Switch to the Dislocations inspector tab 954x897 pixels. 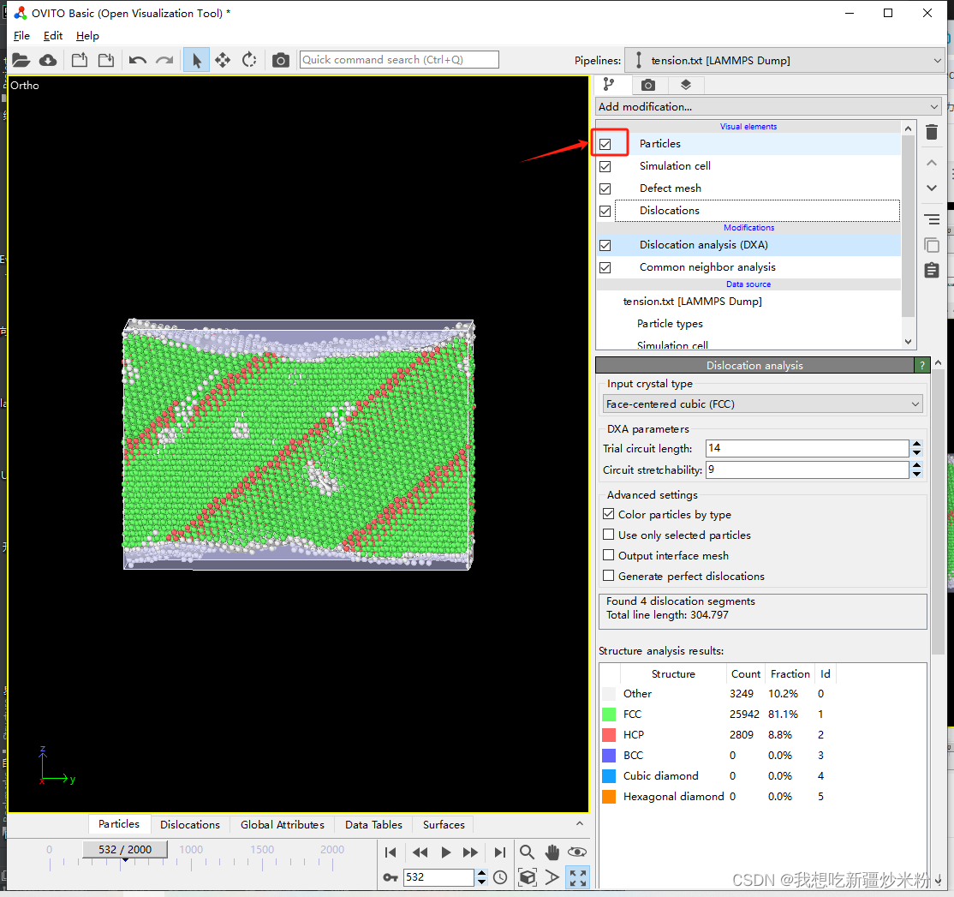(190, 824)
